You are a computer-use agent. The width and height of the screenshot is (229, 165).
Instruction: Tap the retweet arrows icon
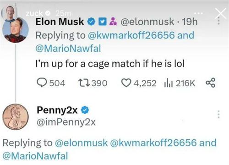coord(84,83)
